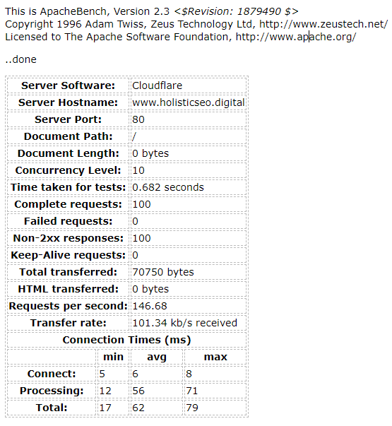
Task: Click the 0.682 seconds time value
Action: coord(168,187)
